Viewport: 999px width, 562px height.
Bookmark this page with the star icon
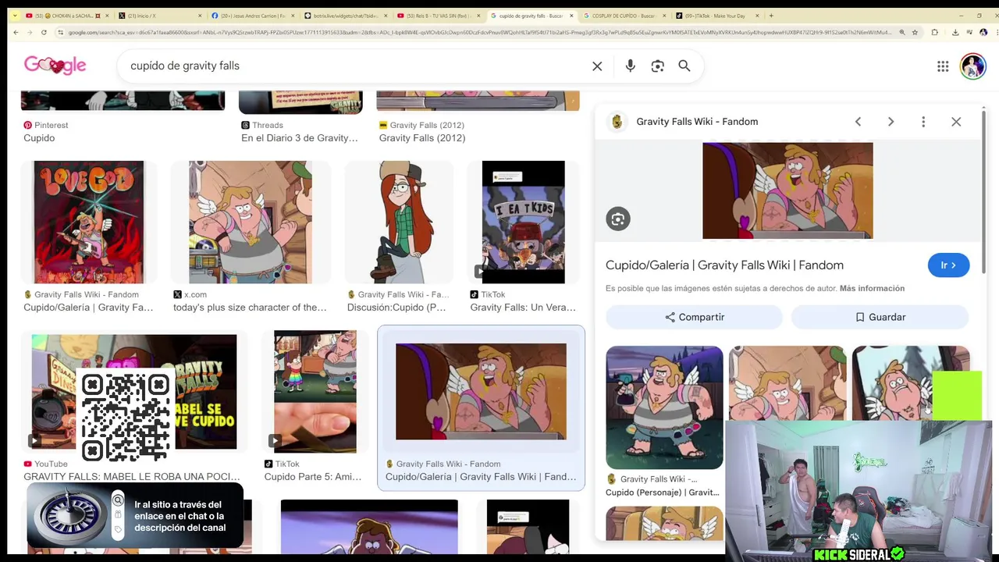click(x=915, y=32)
